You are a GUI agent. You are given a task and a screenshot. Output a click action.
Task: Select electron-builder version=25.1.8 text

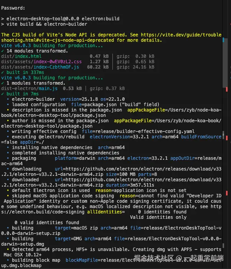(x=55, y=99)
